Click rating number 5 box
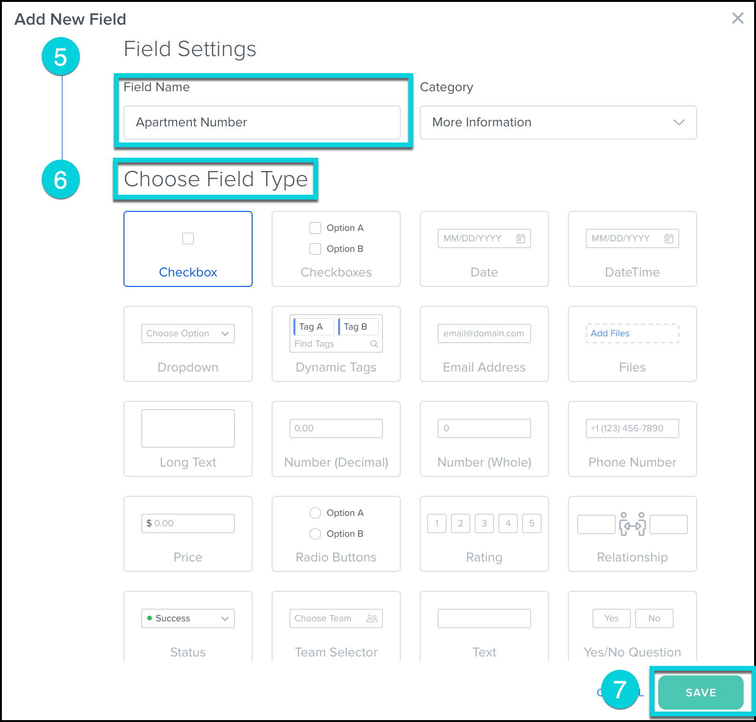 531,523
